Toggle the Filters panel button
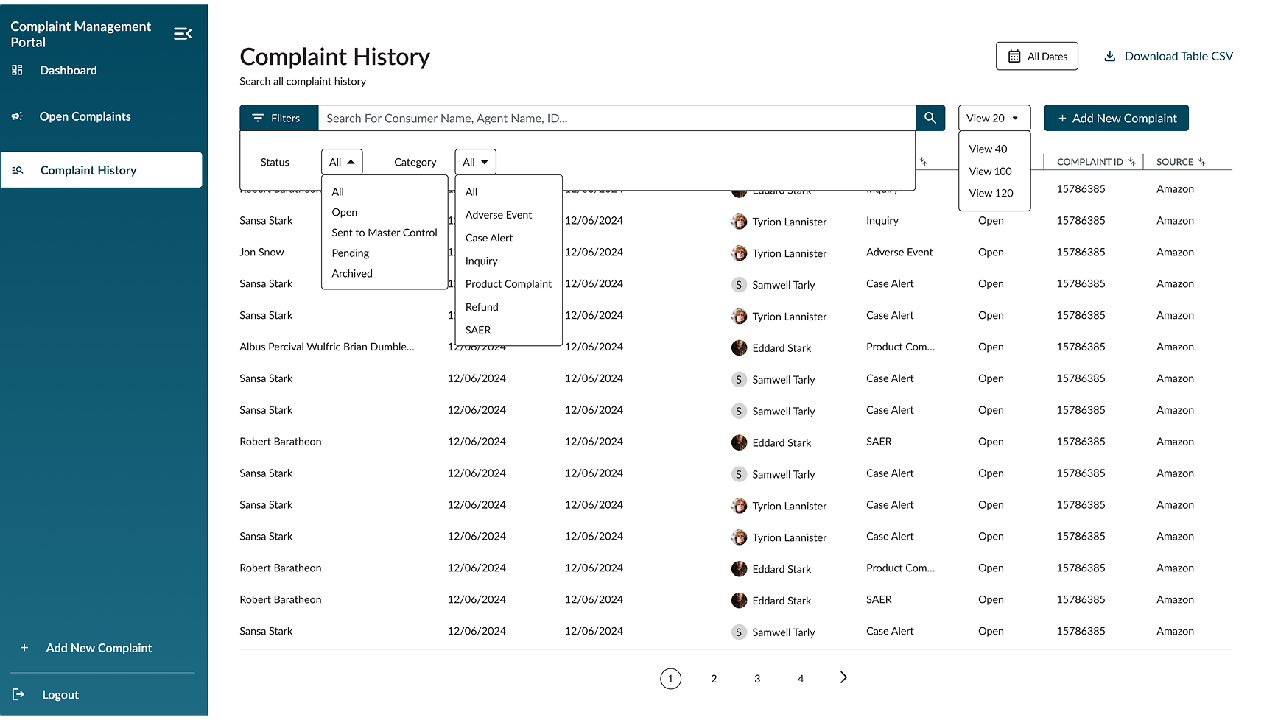 click(x=278, y=118)
